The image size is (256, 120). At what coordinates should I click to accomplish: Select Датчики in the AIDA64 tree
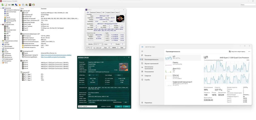tap(8, 23)
